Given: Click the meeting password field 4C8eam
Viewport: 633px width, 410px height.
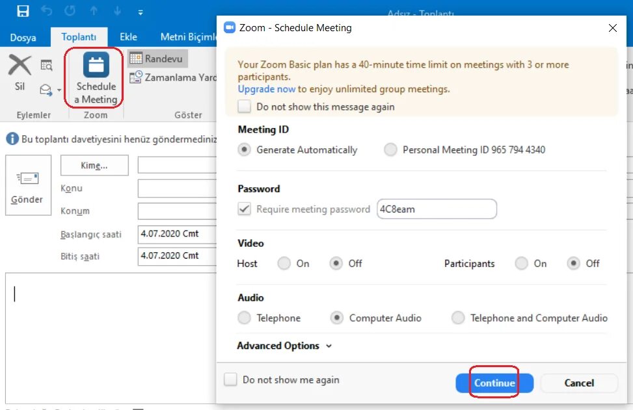Looking at the screenshot, I should click(x=437, y=209).
